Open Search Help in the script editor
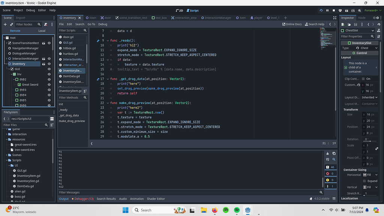This screenshot has height=216, width=384. (x=315, y=23)
